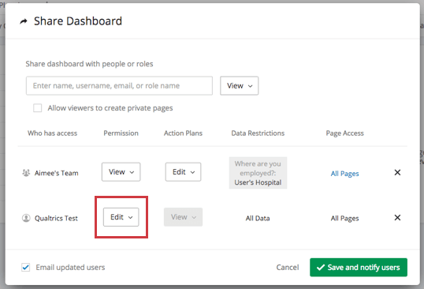Click the name, username, email or role field

[x=119, y=85]
